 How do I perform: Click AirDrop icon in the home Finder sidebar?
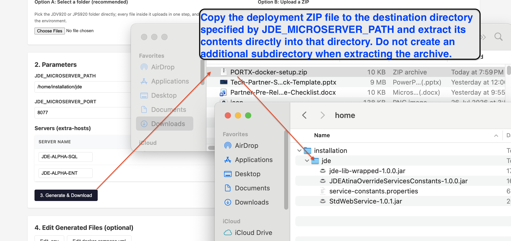coord(228,146)
